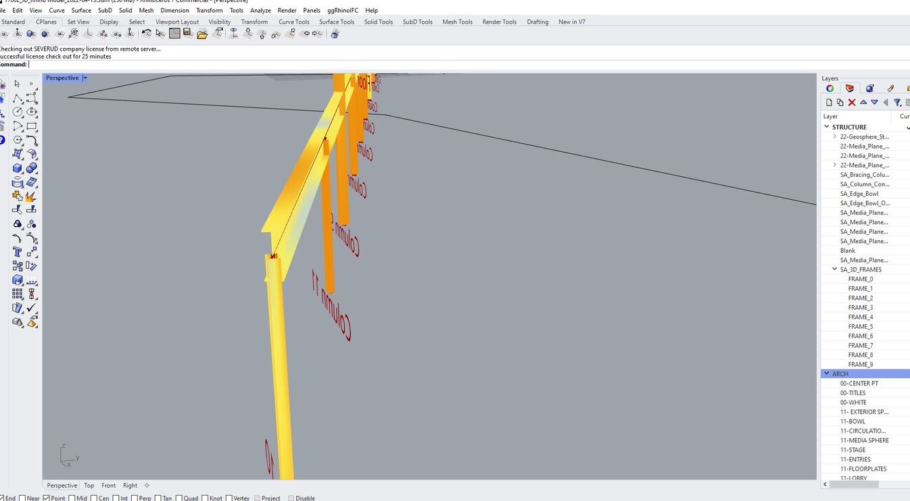The width and height of the screenshot is (910, 501).
Task: Click the Check objects checkmark icon
Action: (x=31, y=308)
